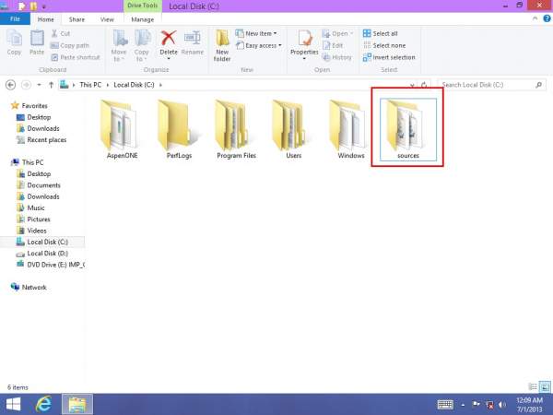
Task: Open Properties from the ribbon
Action: click(x=304, y=45)
